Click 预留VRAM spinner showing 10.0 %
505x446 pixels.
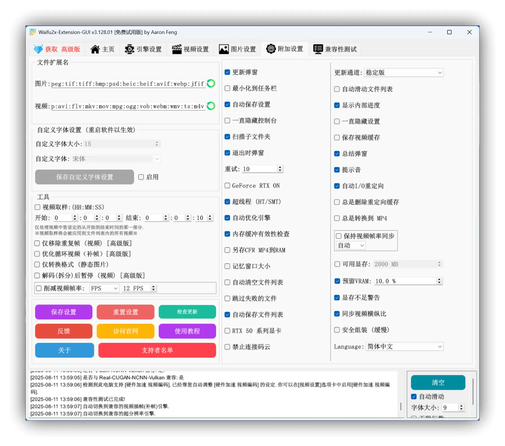(x=408, y=281)
